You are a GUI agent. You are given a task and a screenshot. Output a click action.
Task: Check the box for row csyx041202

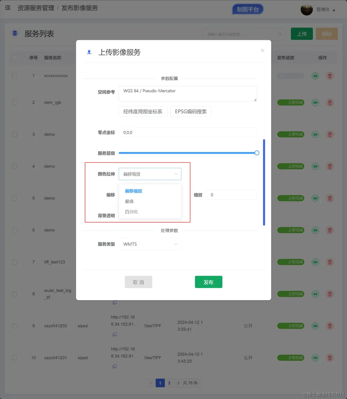[x=15, y=326]
